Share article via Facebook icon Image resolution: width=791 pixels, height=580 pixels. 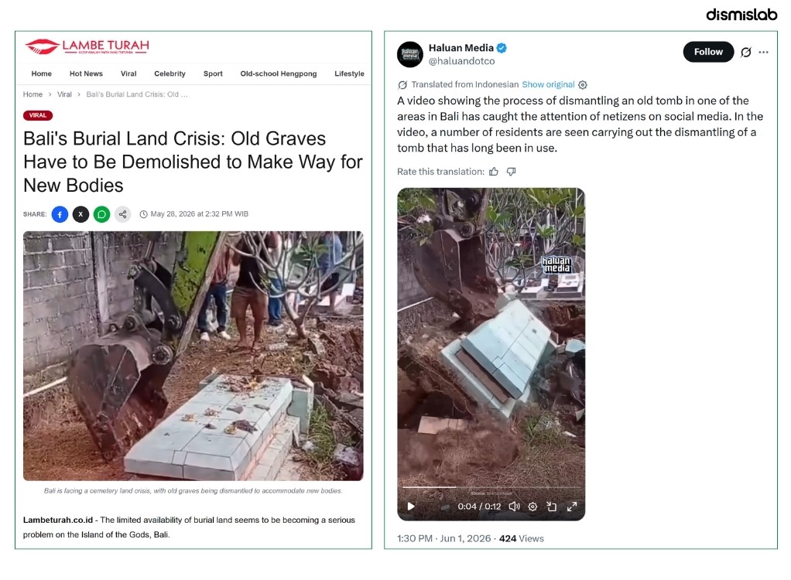pos(60,214)
